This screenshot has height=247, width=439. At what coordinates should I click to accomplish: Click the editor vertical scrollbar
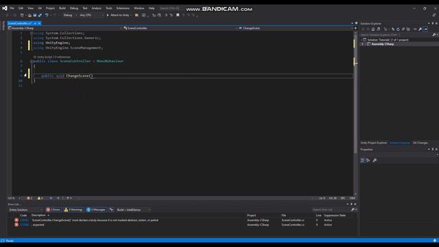(x=355, y=112)
